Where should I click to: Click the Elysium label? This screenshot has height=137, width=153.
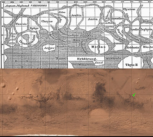point(129,9)
